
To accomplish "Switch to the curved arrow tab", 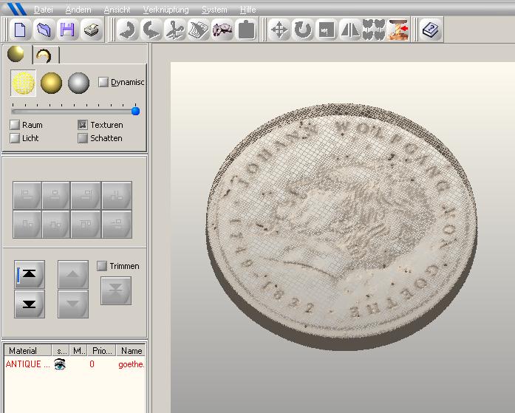I will 44,55.
